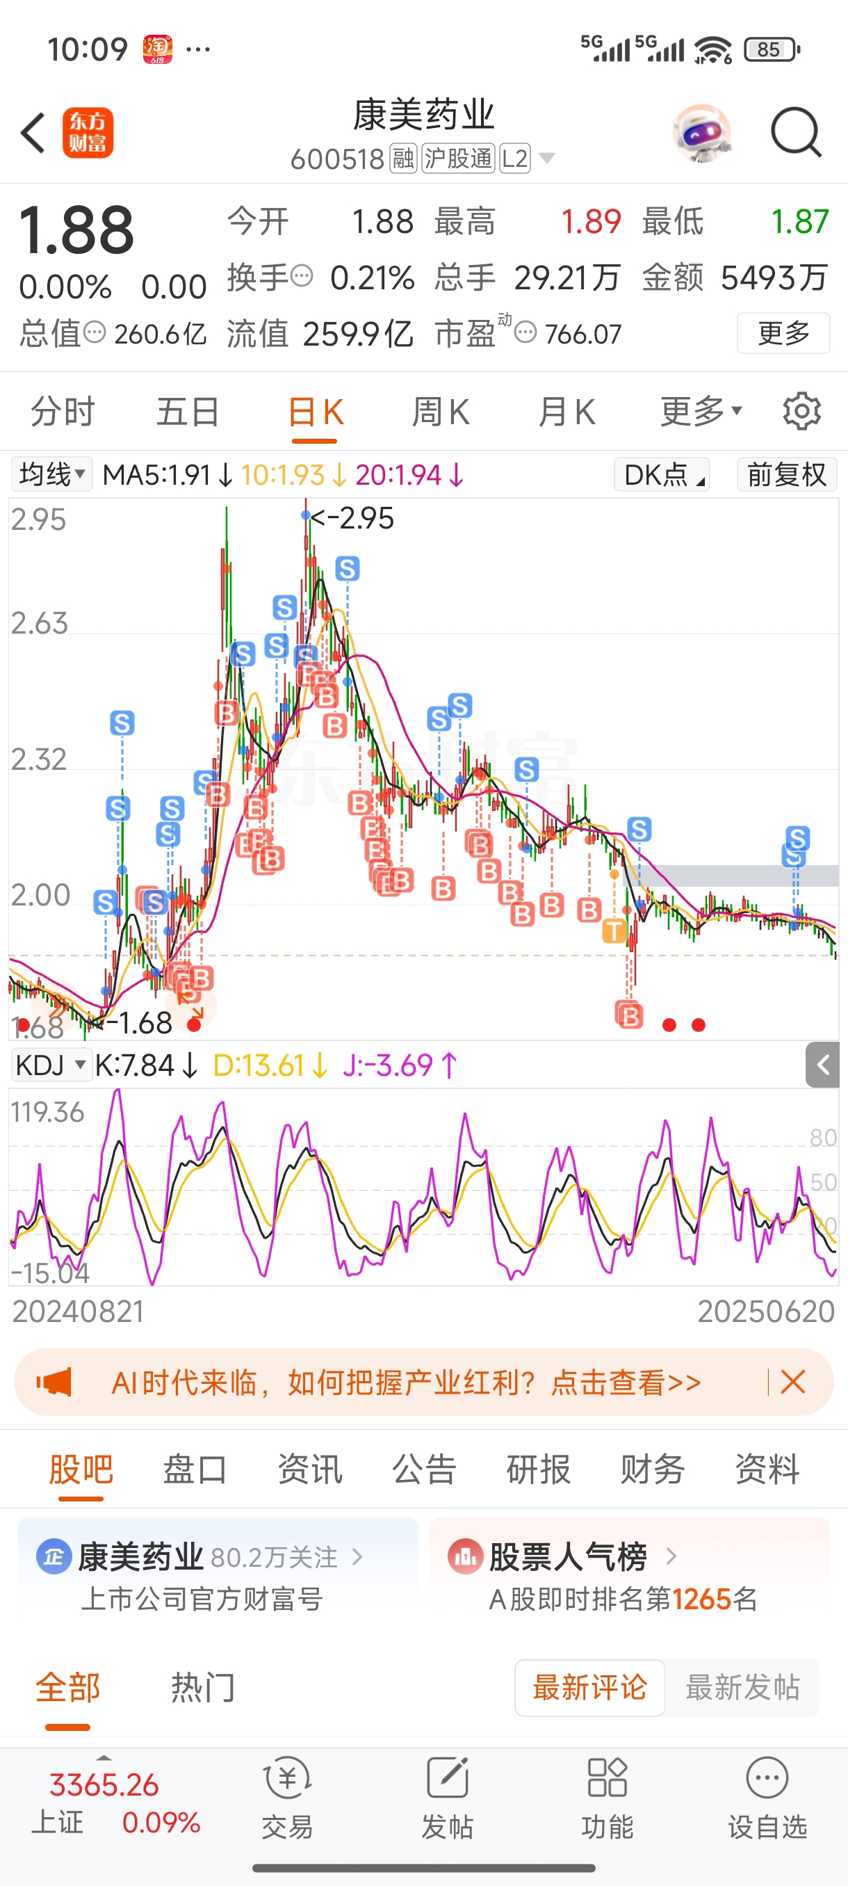
Task: Open the 资讯 tab
Action: tap(310, 1469)
